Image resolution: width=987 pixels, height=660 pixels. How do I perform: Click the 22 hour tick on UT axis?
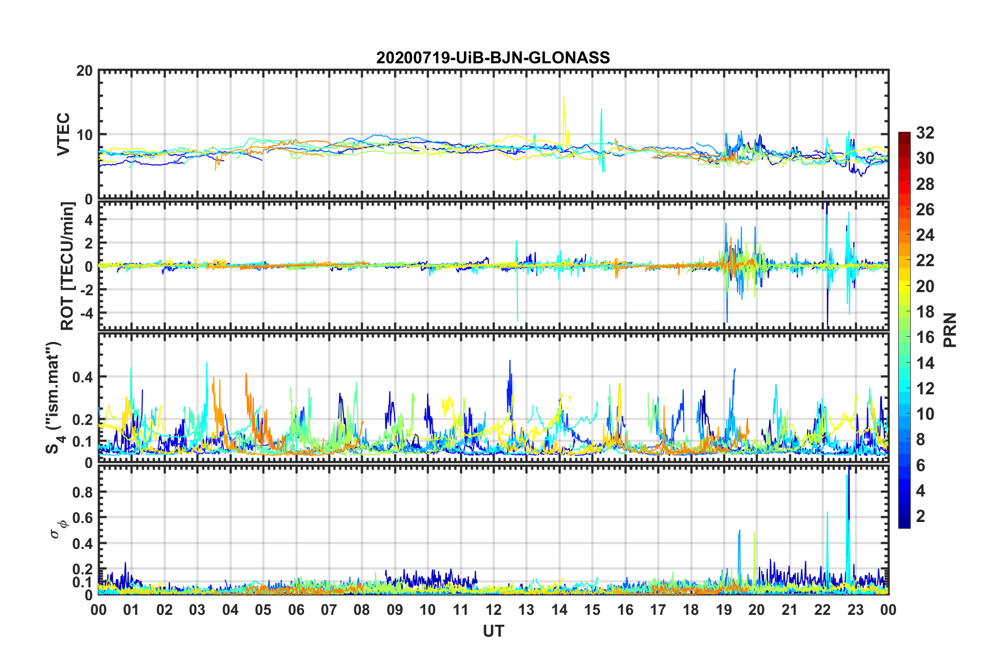click(x=822, y=610)
